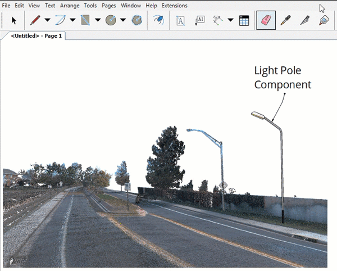This screenshot has width=337, height=271.
Task: Click the Offset tool icon
Action: (159, 20)
